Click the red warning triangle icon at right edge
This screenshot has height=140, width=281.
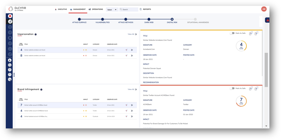coord(267,20)
